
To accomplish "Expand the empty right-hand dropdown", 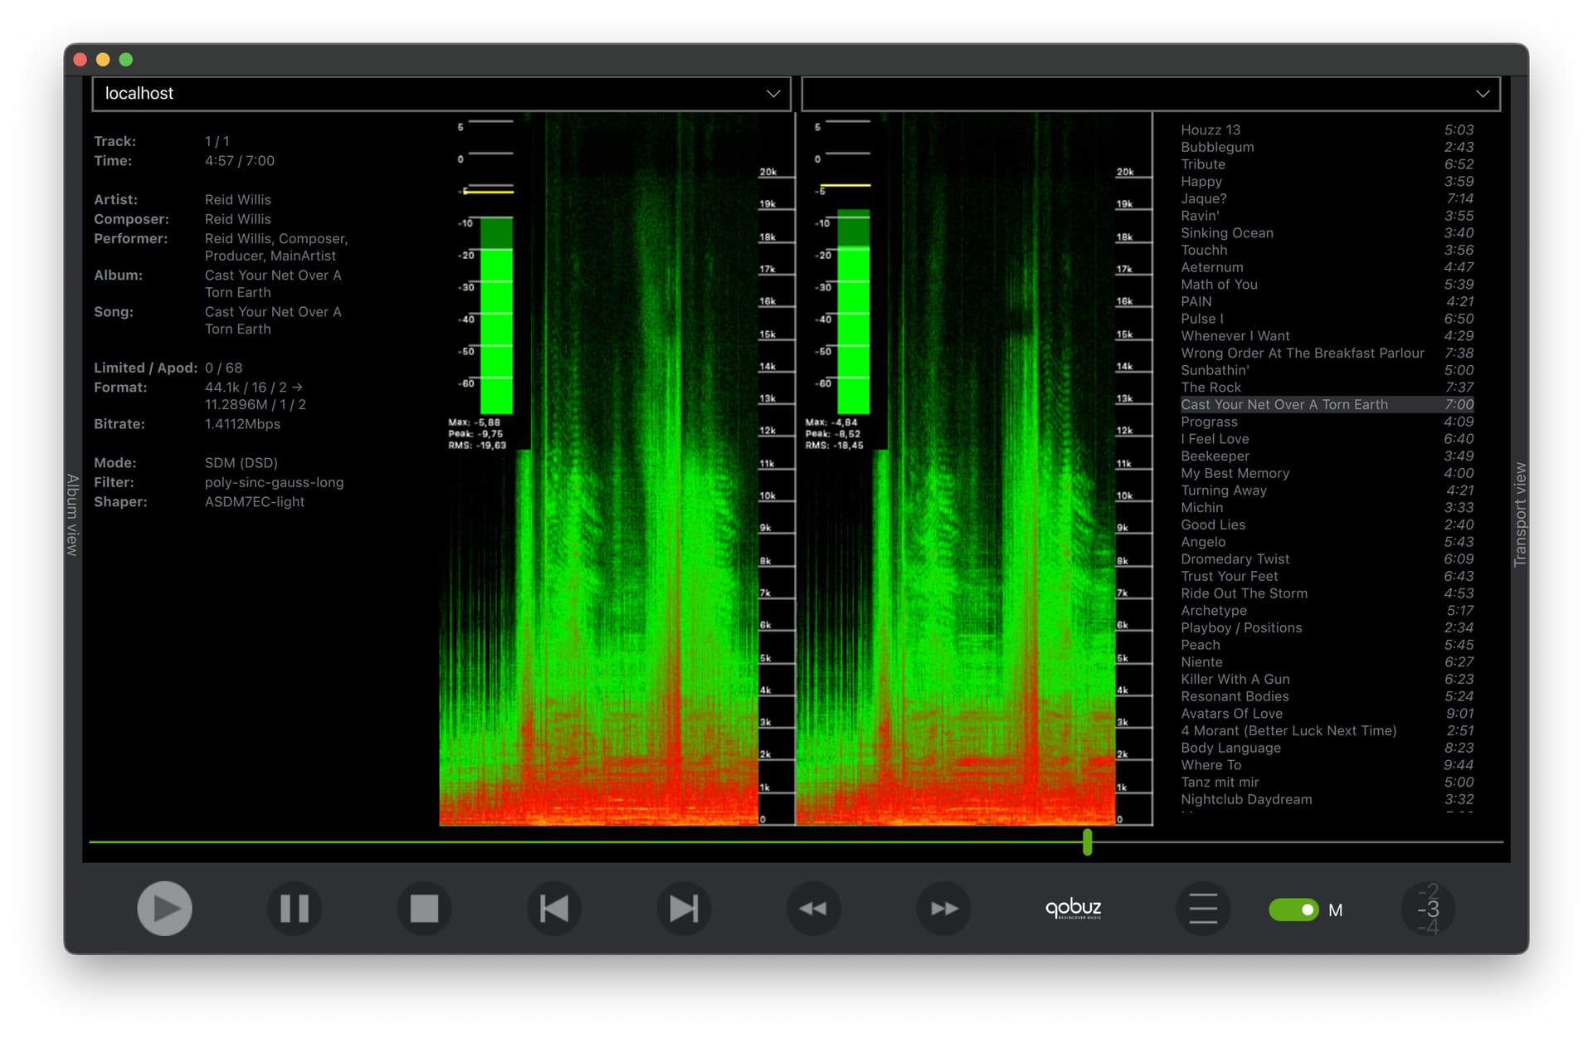I will coord(1151,94).
